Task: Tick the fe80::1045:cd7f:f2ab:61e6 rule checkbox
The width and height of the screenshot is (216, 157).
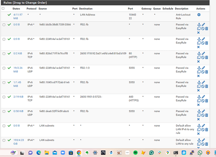Action: (4, 82)
